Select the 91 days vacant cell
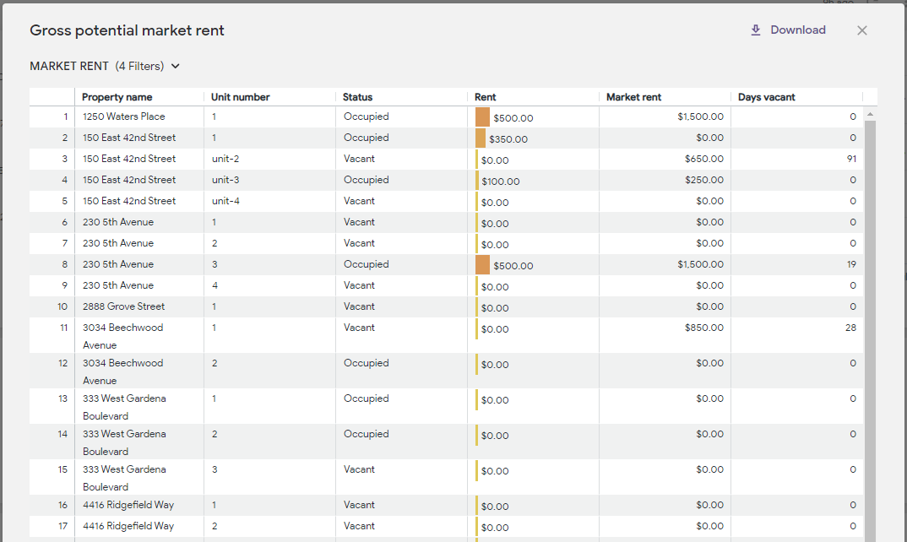This screenshot has width=907, height=542. point(797,159)
